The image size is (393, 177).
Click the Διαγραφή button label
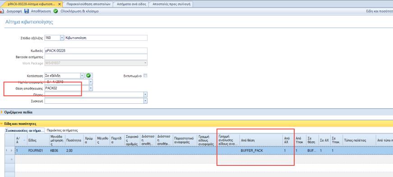pyautogui.click(x=14, y=11)
